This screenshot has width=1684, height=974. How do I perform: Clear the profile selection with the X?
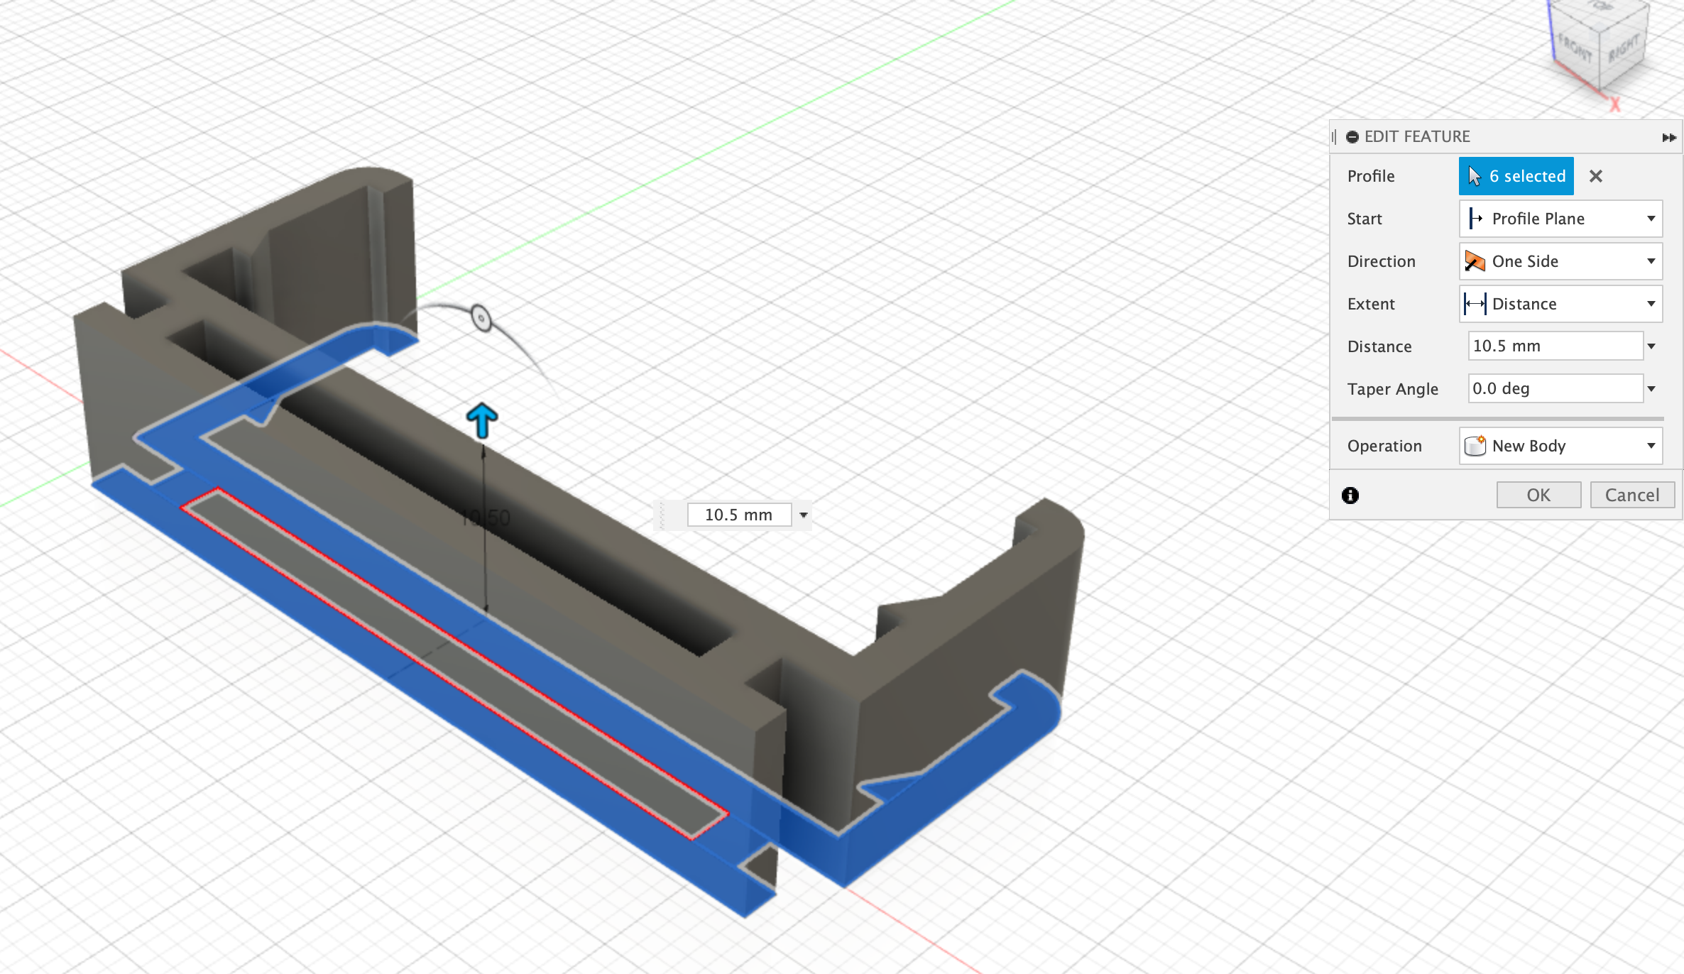[x=1595, y=176]
